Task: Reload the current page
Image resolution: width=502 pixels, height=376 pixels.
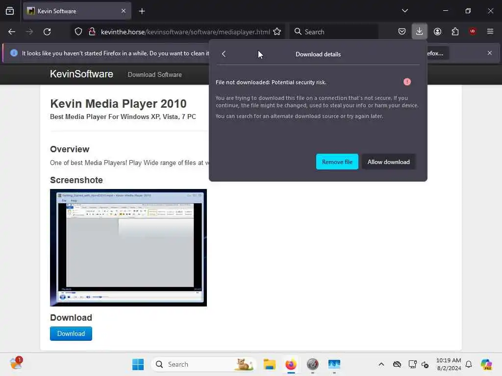Action: point(47,32)
